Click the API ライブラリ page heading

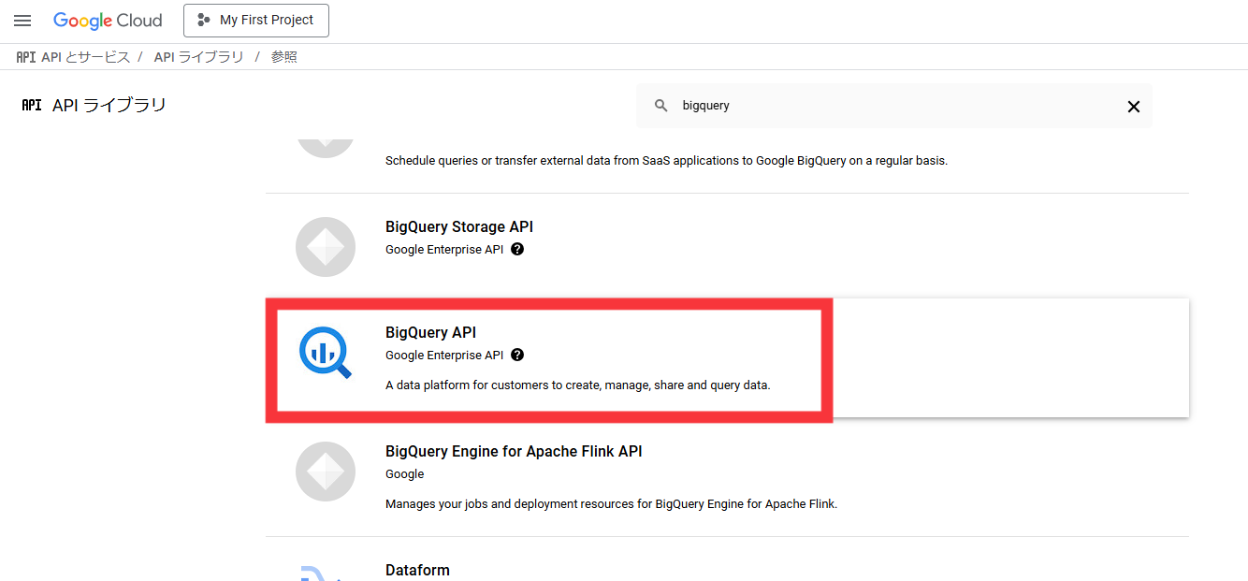(x=109, y=106)
